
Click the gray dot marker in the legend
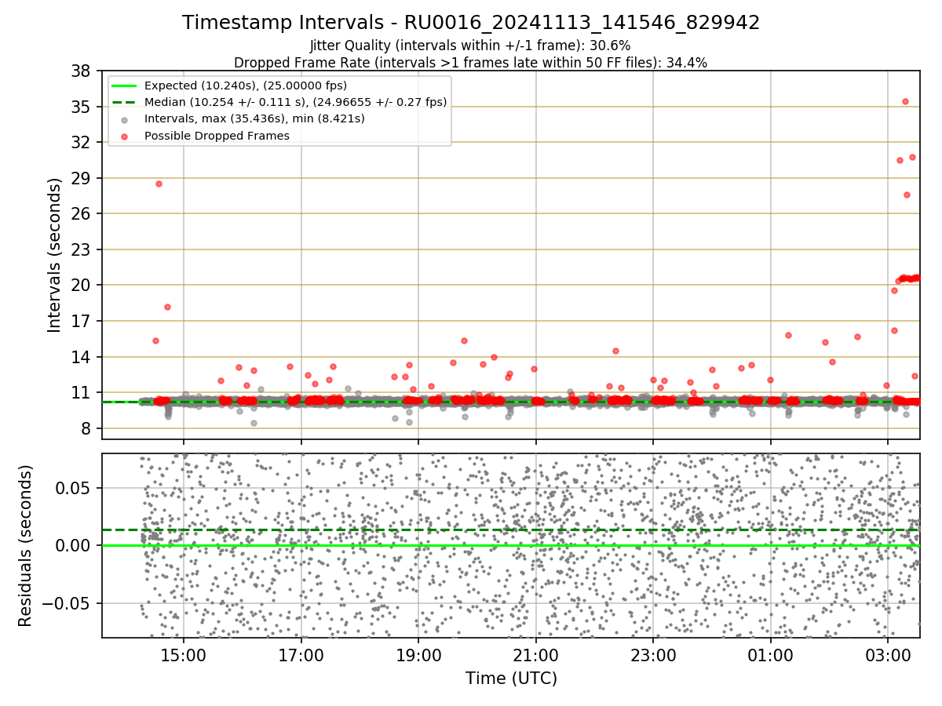point(126,119)
